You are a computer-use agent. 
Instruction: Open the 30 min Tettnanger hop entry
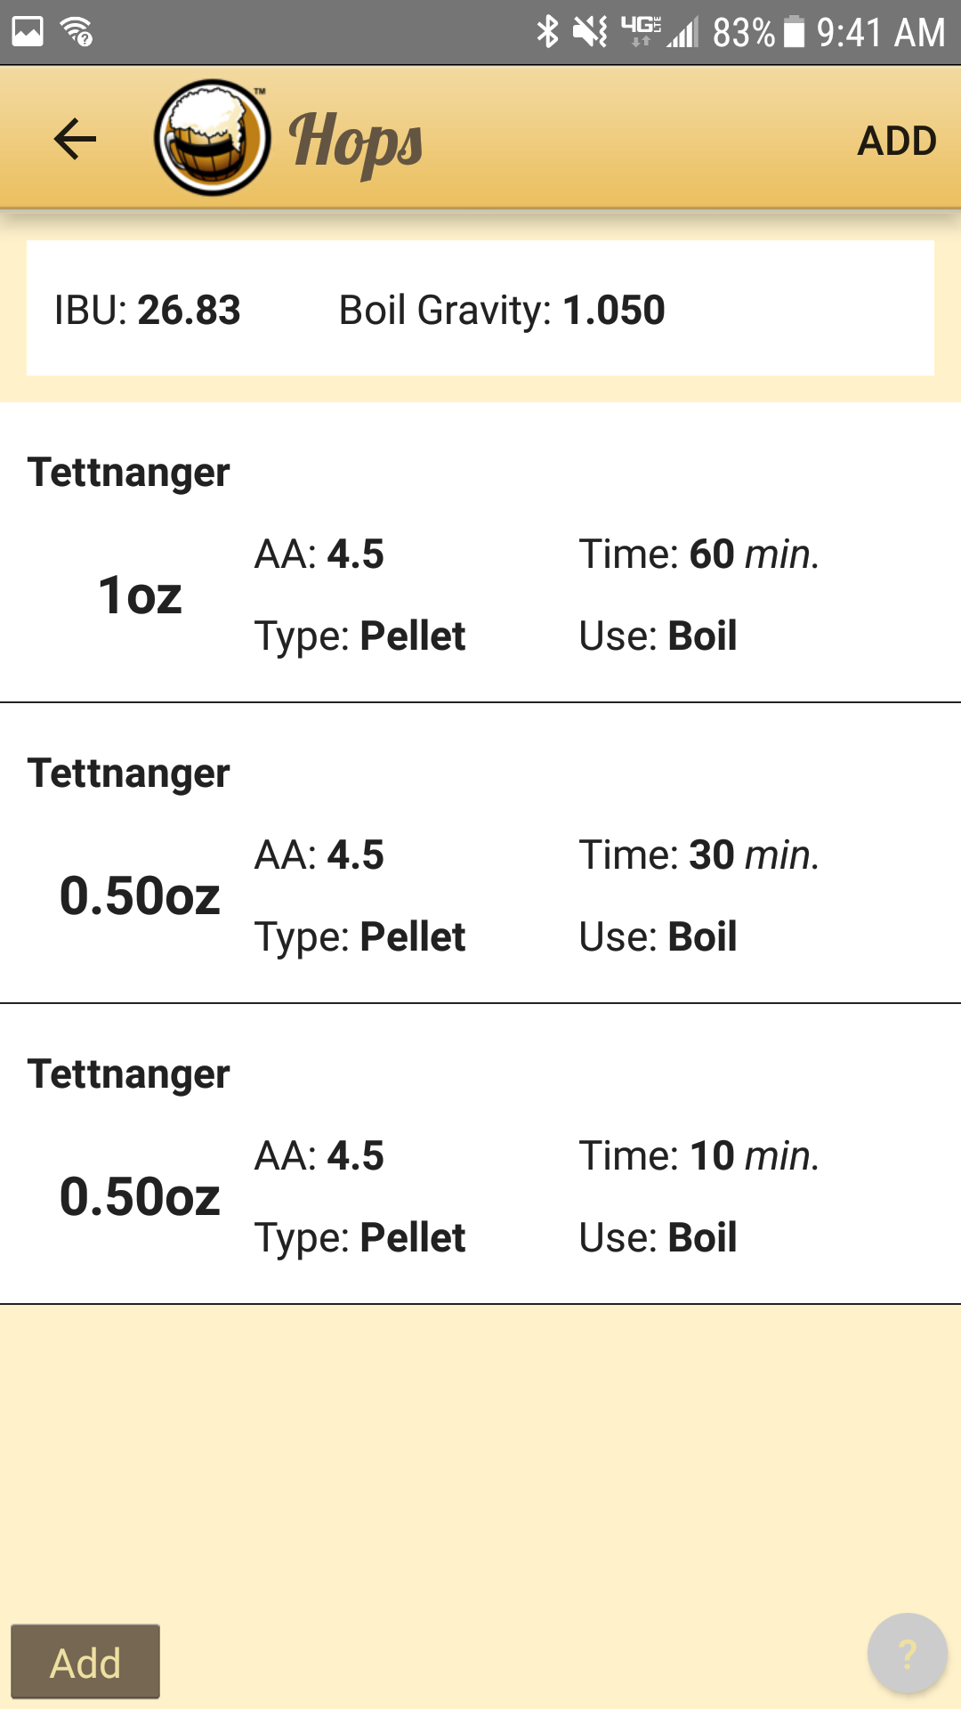point(480,853)
